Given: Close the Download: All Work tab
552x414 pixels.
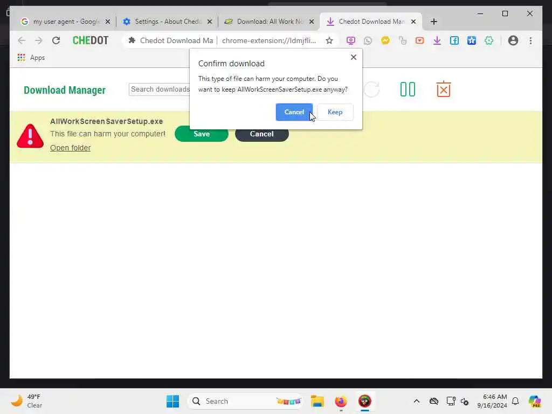Looking at the screenshot, I should pos(312,22).
